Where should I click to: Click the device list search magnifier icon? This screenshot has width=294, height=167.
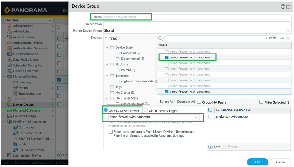point(160,38)
